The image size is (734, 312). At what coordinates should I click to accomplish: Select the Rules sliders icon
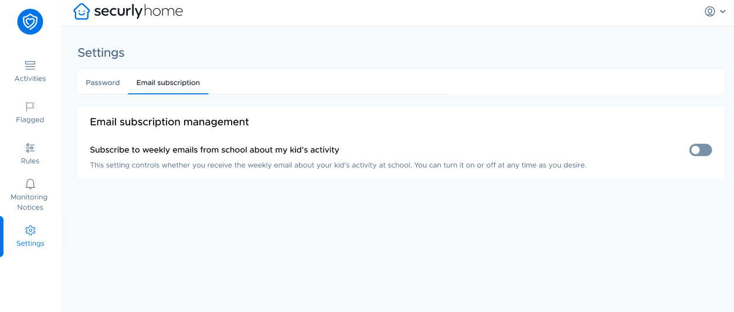[x=30, y=148]
